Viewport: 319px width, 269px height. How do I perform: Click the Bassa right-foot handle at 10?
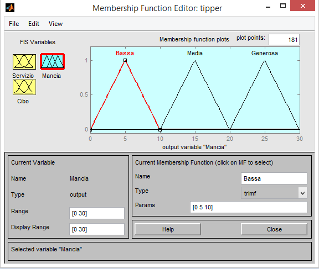point(160,130)
